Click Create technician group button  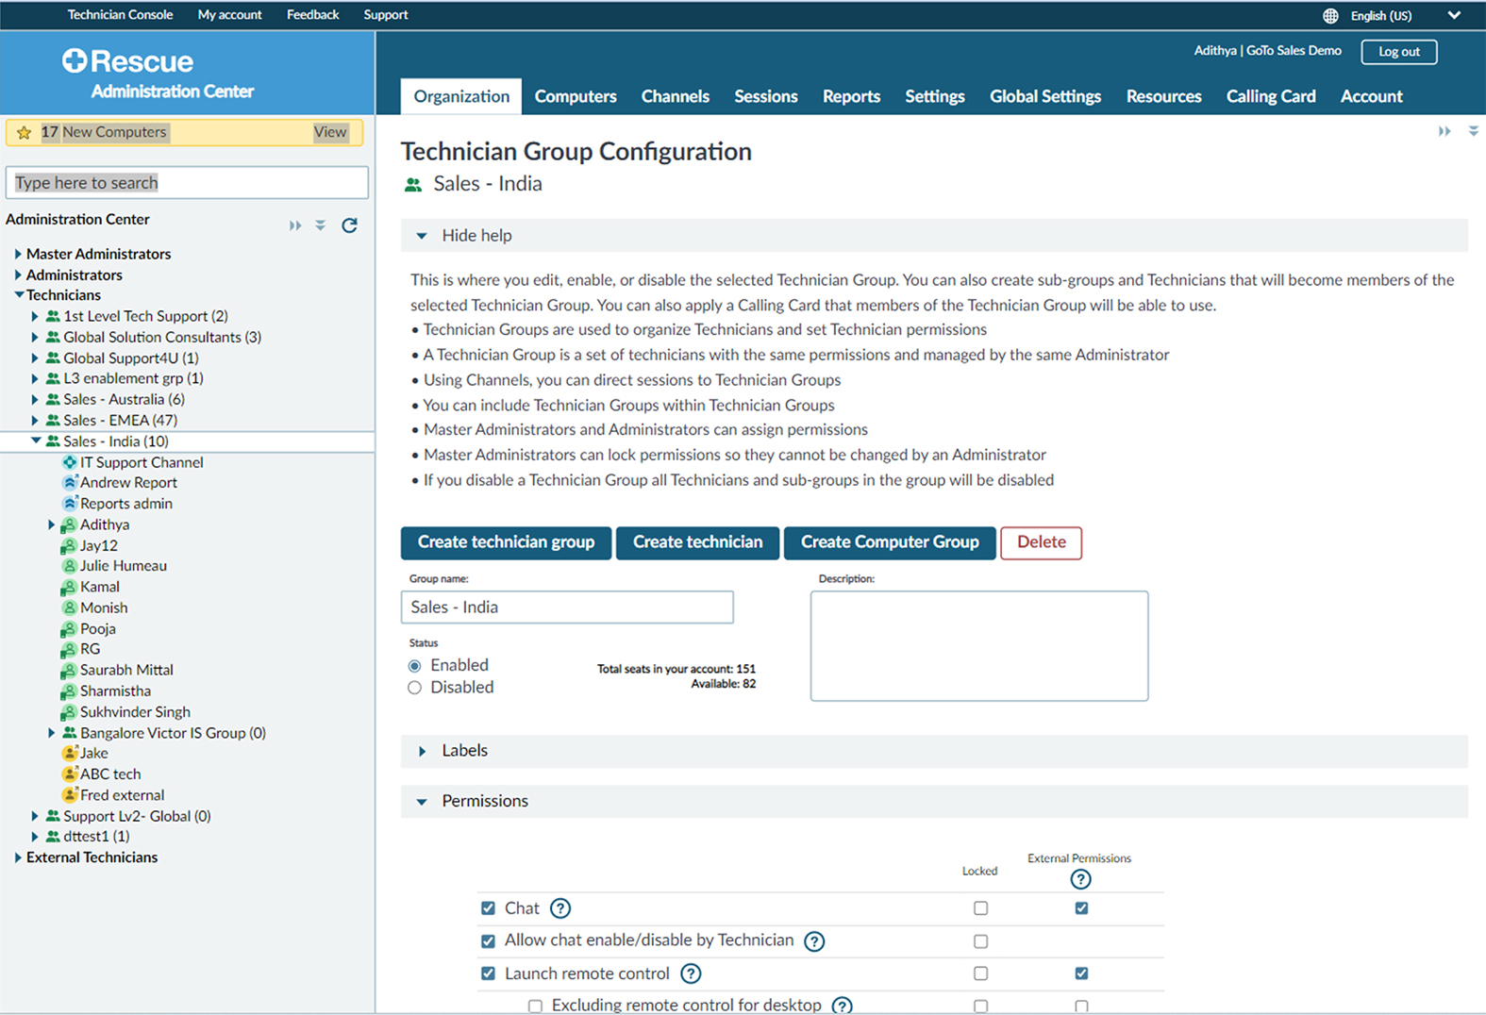(506, 542)
